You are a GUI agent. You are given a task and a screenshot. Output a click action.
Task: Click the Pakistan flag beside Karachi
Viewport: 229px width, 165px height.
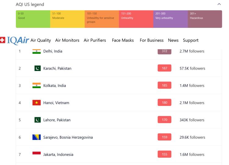pos(38,68)
